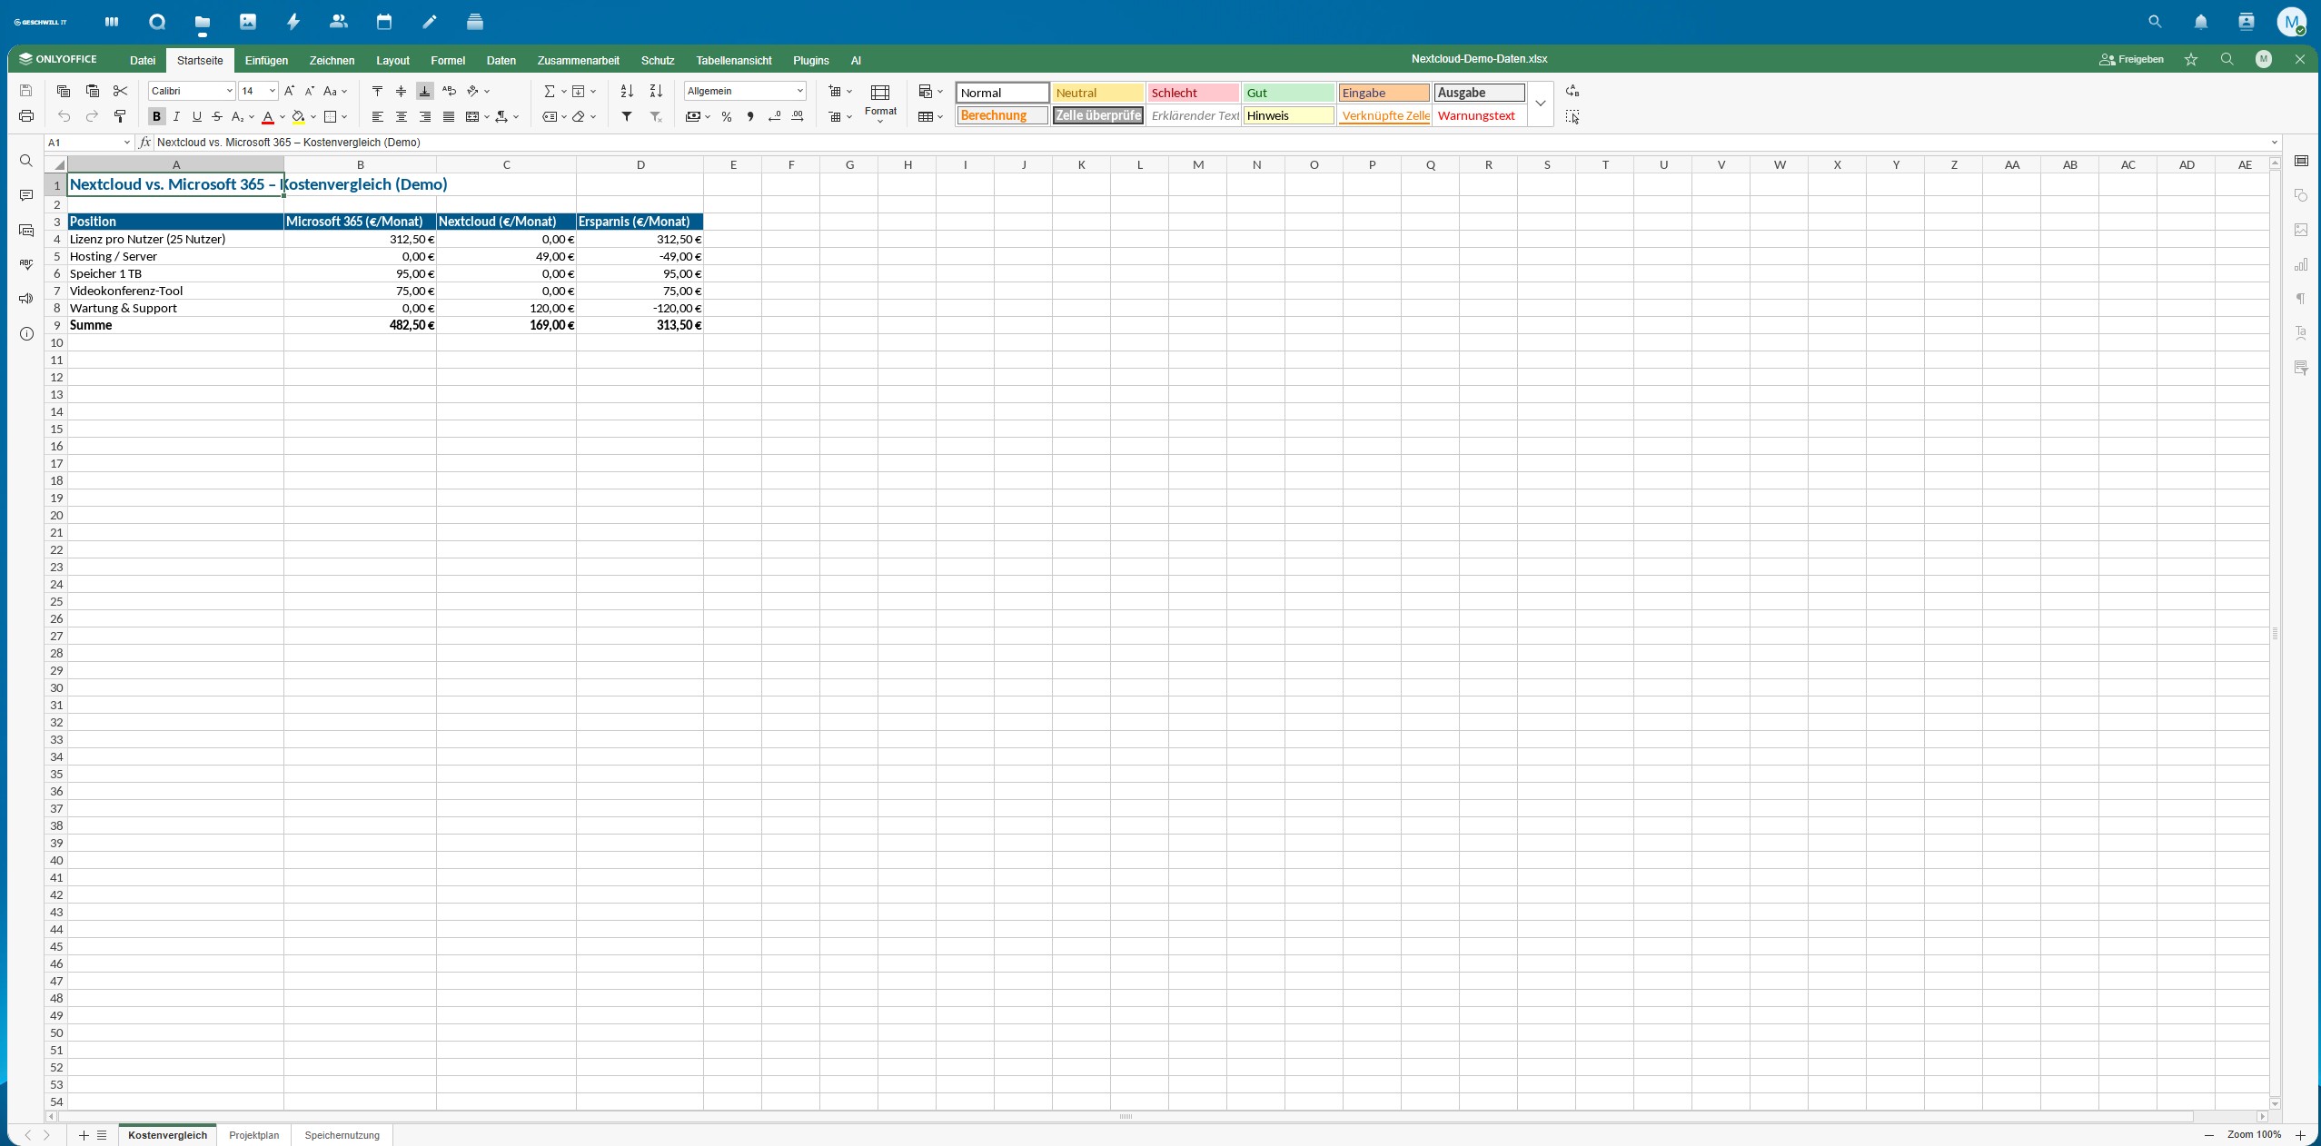Image resolution: width=2321 pixels, height=1146 pixels.
Task: Select cell with Summe label
Action: 175,325
